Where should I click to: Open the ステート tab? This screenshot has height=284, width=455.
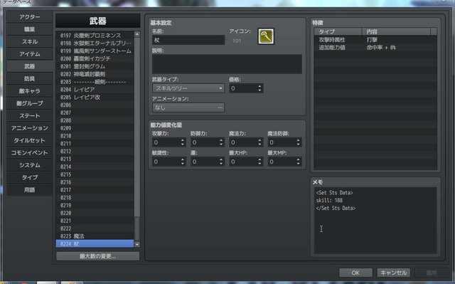[30, 115]
